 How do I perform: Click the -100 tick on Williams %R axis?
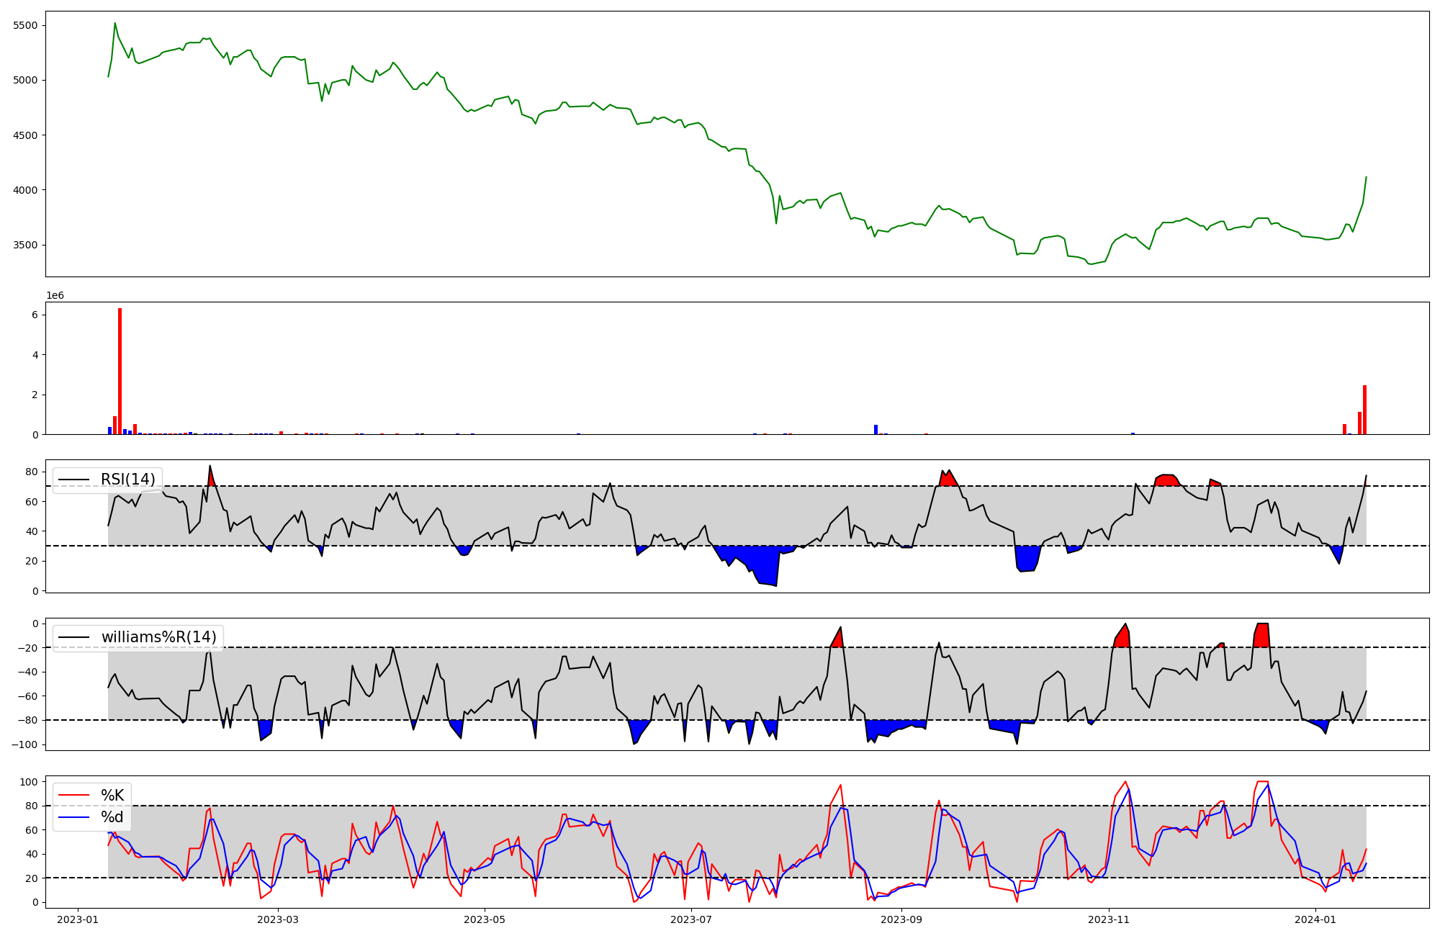point(26,744)
